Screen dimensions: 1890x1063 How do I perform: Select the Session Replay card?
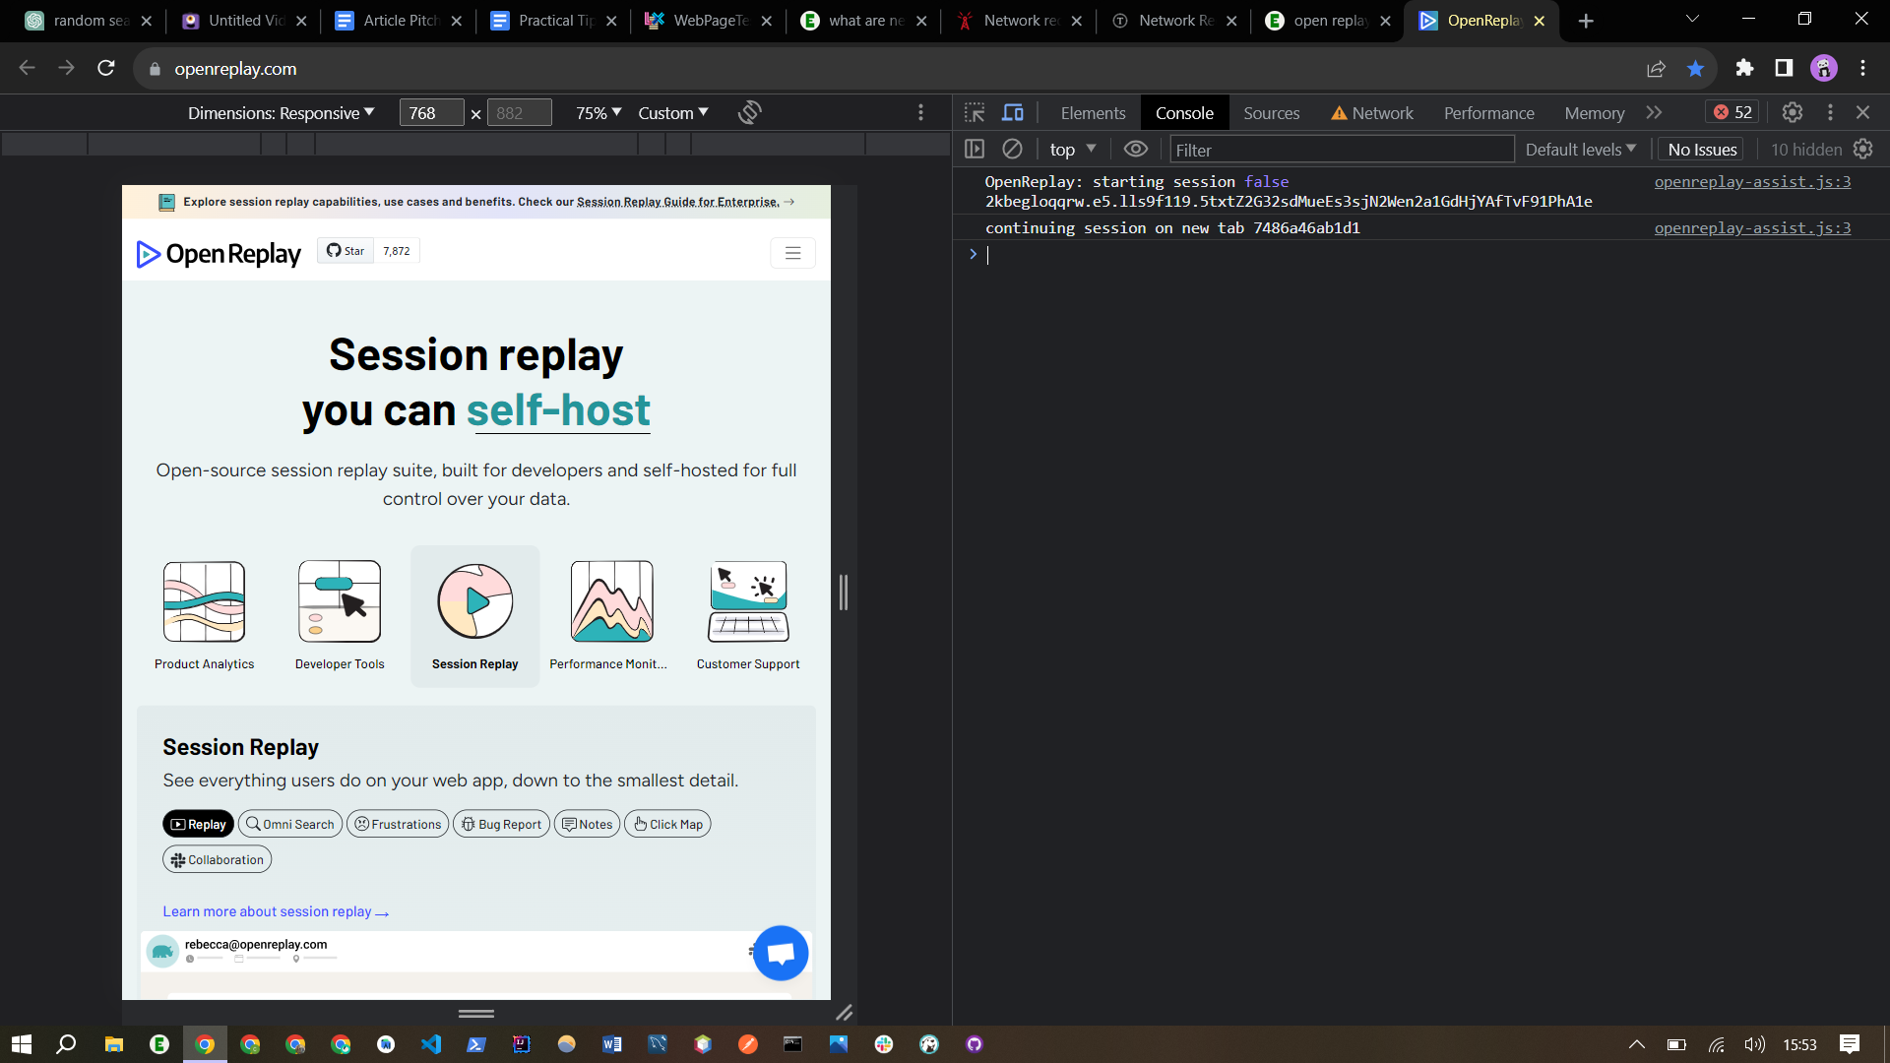475,616
